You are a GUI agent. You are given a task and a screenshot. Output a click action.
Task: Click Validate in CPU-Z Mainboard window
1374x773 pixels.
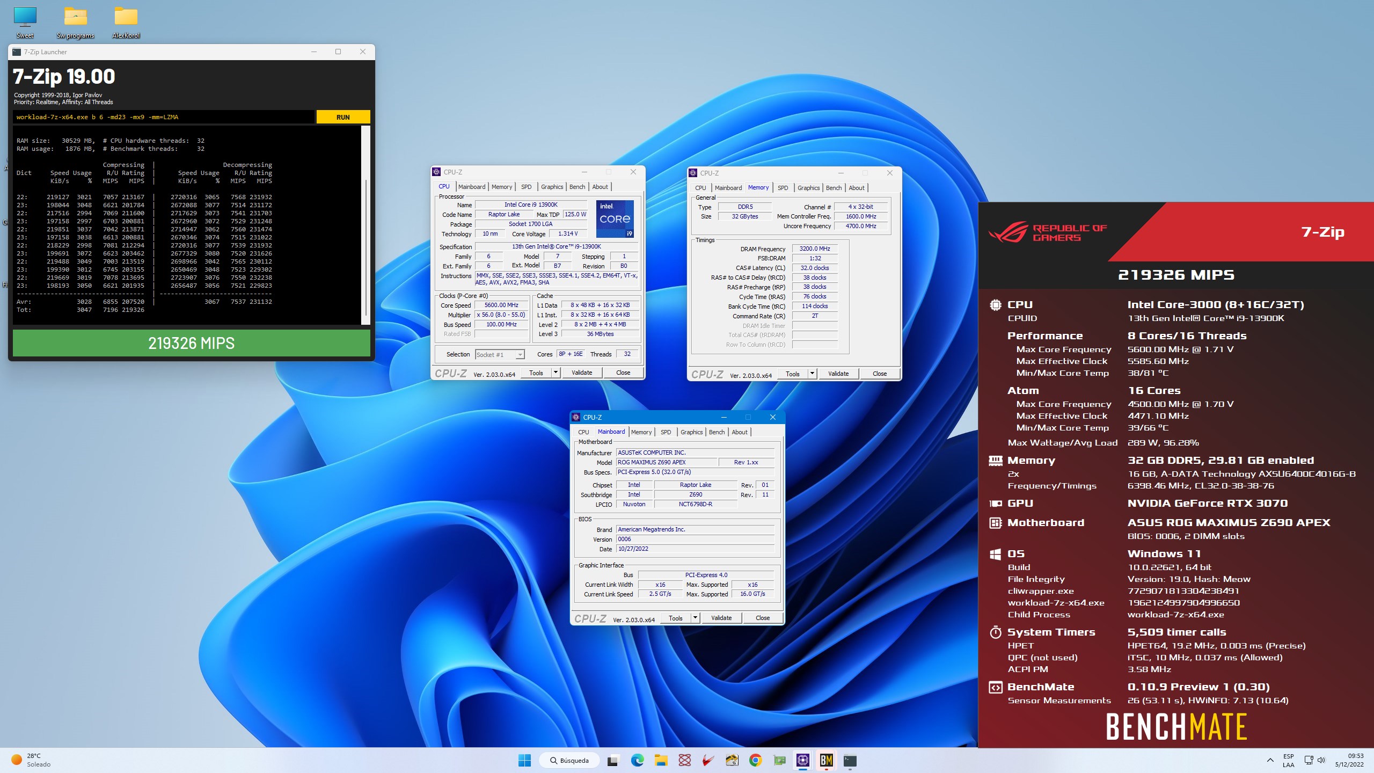click(x=721, y=618)
